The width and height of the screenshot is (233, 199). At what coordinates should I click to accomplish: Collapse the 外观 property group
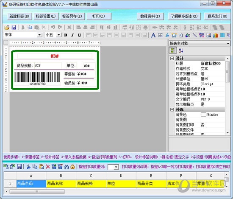tap(172, 109)
